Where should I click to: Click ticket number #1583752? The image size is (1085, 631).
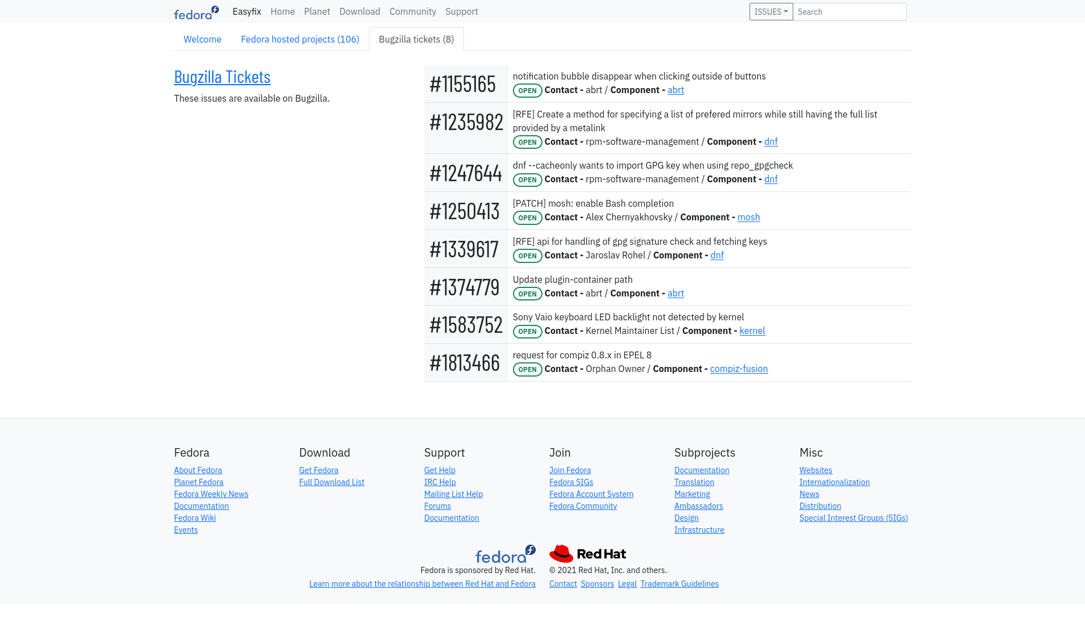coord(466,325)
